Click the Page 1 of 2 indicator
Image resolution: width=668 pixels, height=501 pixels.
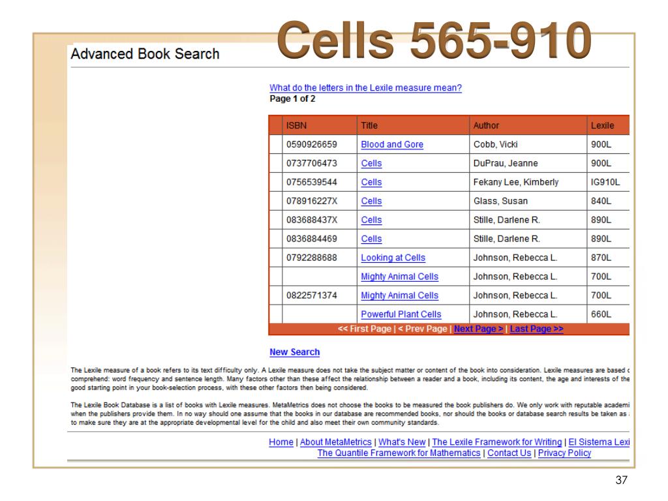[293, 99]
